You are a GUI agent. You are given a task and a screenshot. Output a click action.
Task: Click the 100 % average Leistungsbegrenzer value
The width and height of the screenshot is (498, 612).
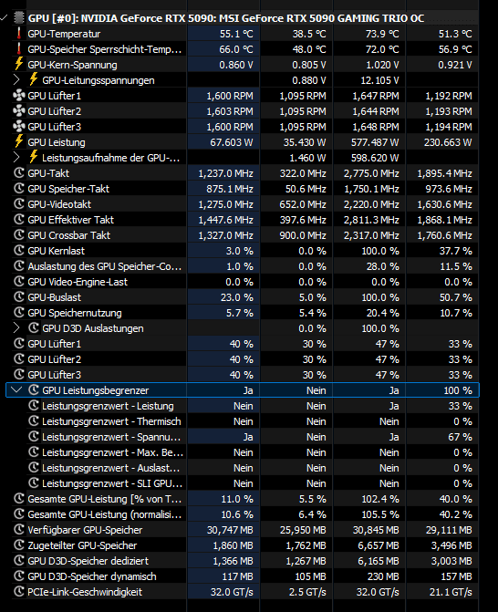[x=458, y=390]
